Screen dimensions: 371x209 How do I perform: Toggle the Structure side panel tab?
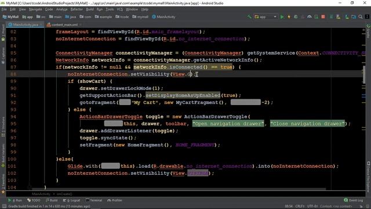point(3,127)
